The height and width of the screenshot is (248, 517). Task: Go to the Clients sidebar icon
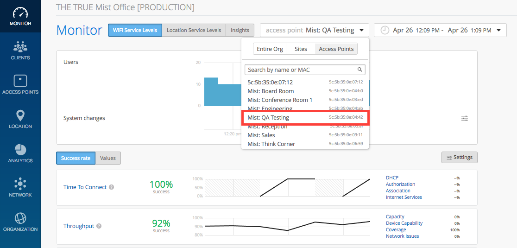coord(20,51)
